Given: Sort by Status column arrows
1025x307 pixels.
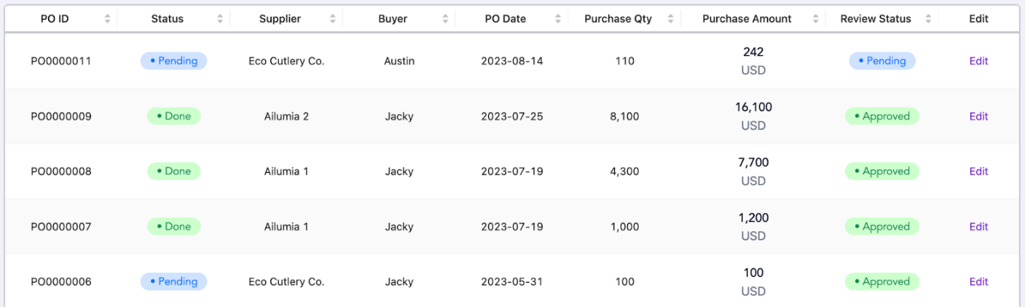Looking at the screenshot, I should pos(220,19).
